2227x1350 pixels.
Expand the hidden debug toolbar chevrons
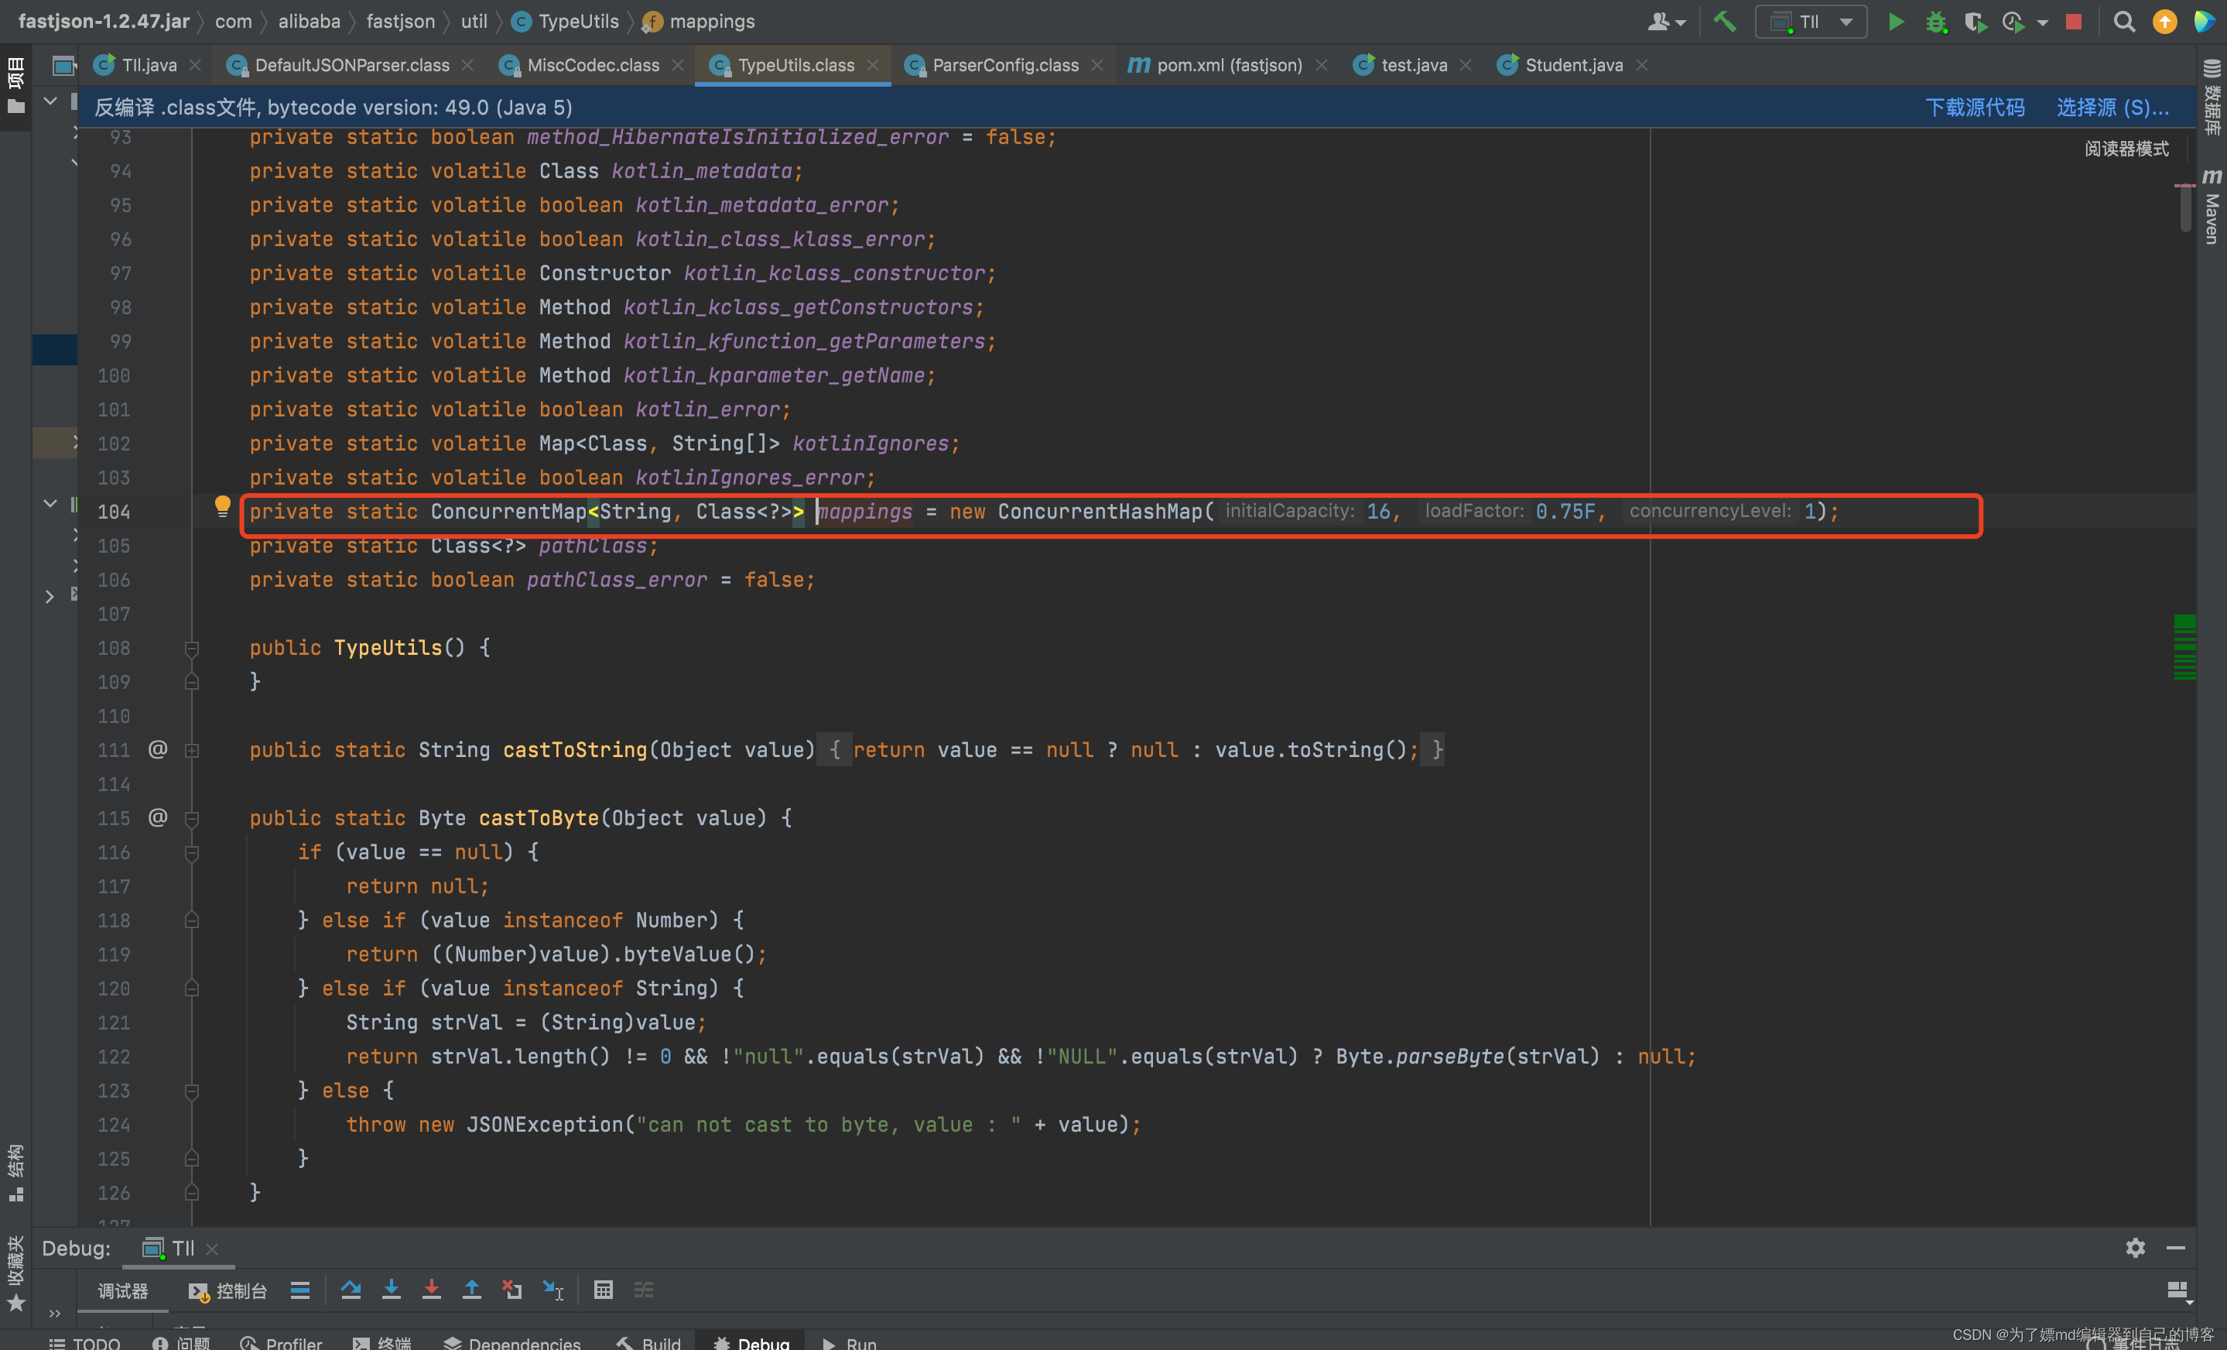54,1314
